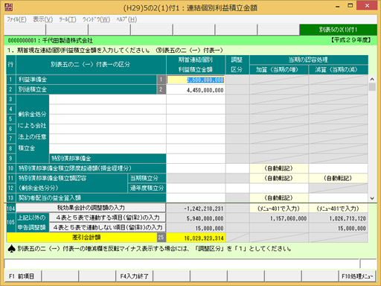Click the application icon in the title bar
The height and width of the screenshot is (286, 381).
pyautogui.click(x=8, y=7)
